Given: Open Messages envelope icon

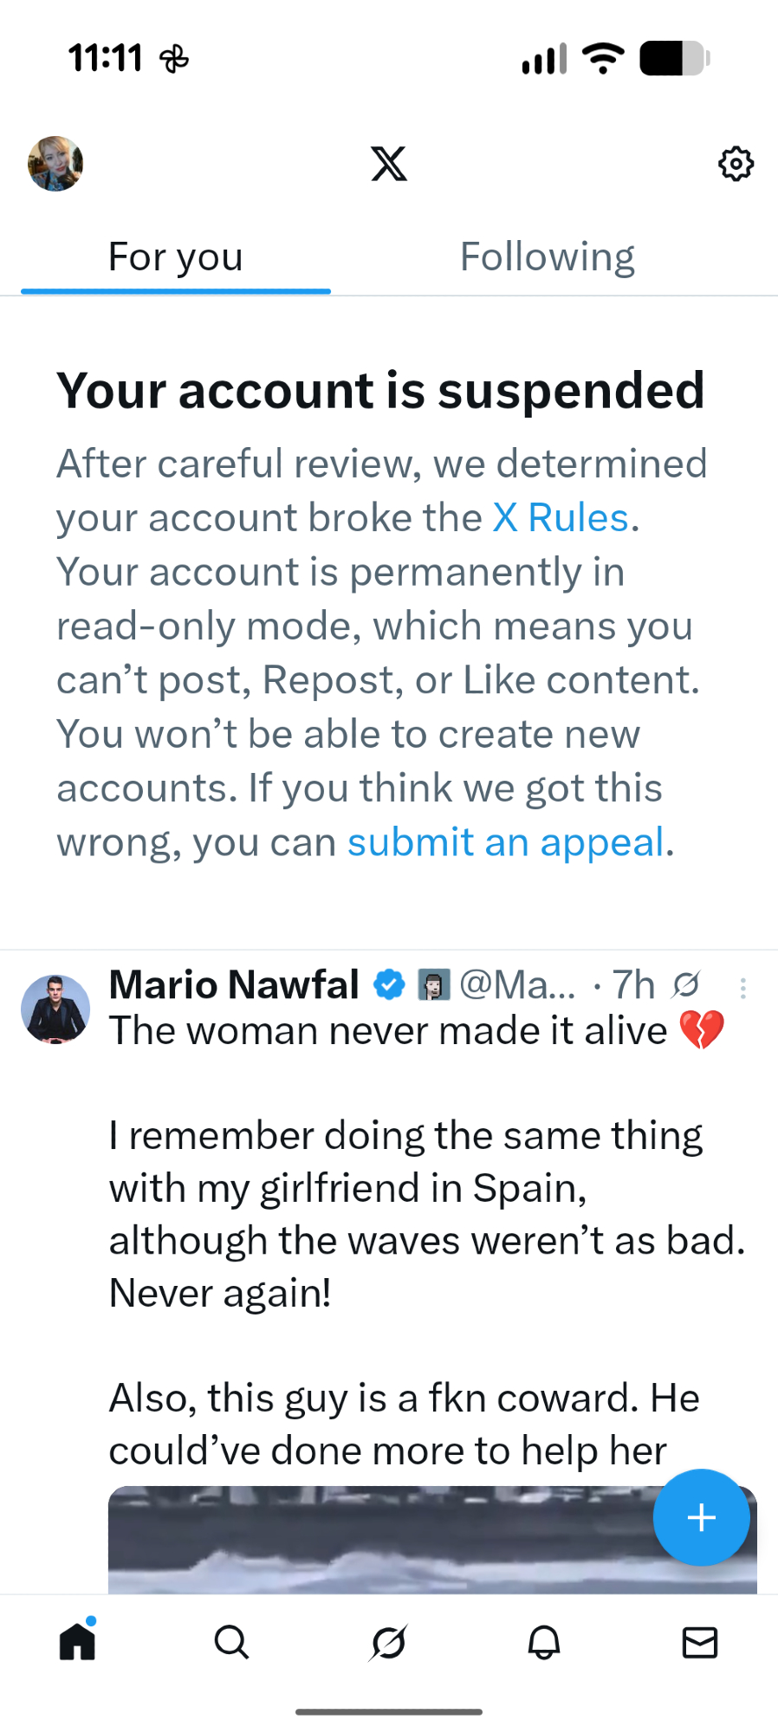Looking at the screenshot, I should click(x=700, y=1641).
